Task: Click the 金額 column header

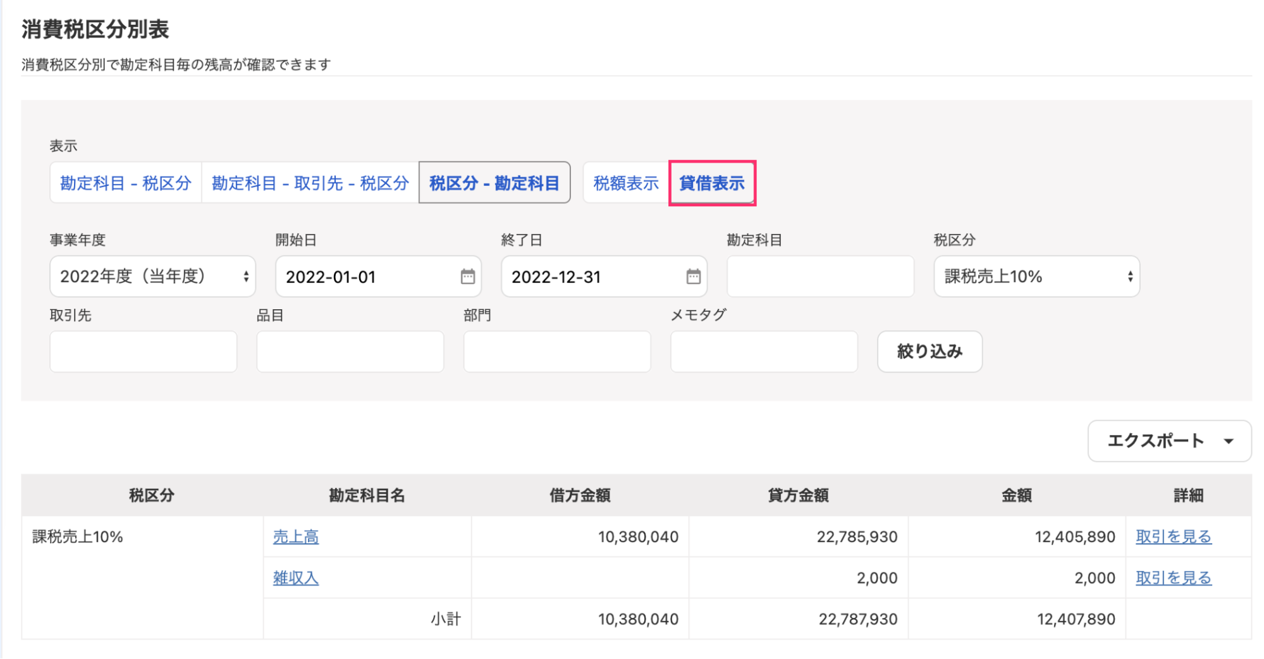Action: [x=1017, y=495]
